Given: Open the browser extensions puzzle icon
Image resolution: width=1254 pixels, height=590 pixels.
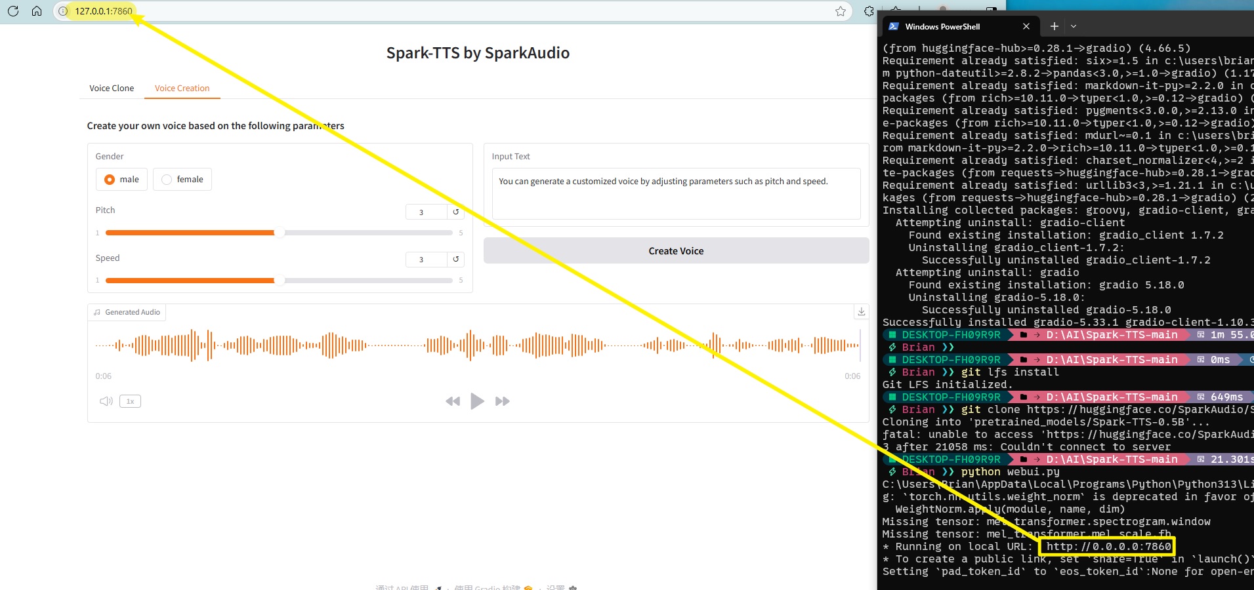Looking at the screenshot, I should 869,11.
